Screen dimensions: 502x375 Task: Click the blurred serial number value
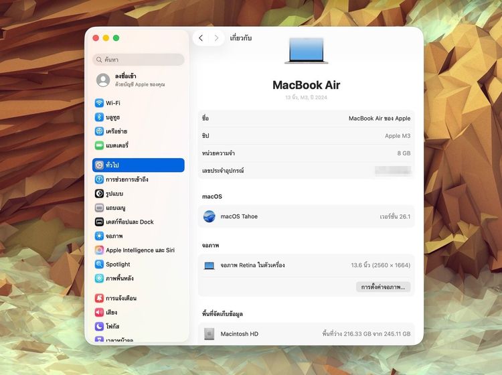393,170
